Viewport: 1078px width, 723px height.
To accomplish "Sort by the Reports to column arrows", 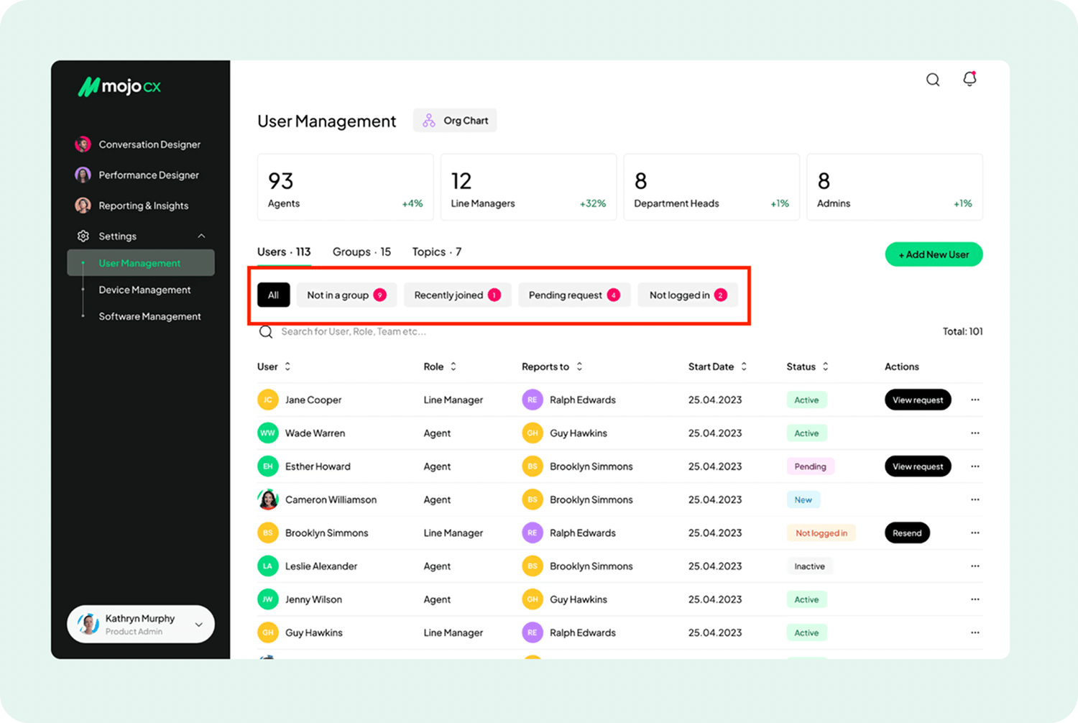I will point(579,367).
